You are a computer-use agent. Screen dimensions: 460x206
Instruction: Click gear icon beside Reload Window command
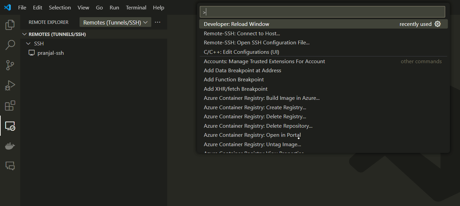tap(437, 24)
